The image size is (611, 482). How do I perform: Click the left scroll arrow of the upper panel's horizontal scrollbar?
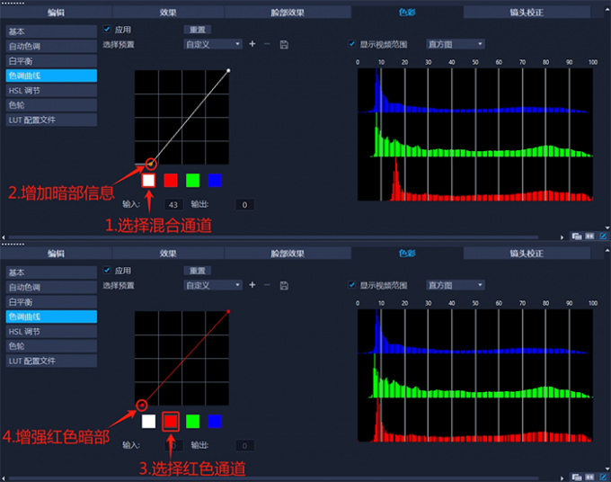(4, 237)
